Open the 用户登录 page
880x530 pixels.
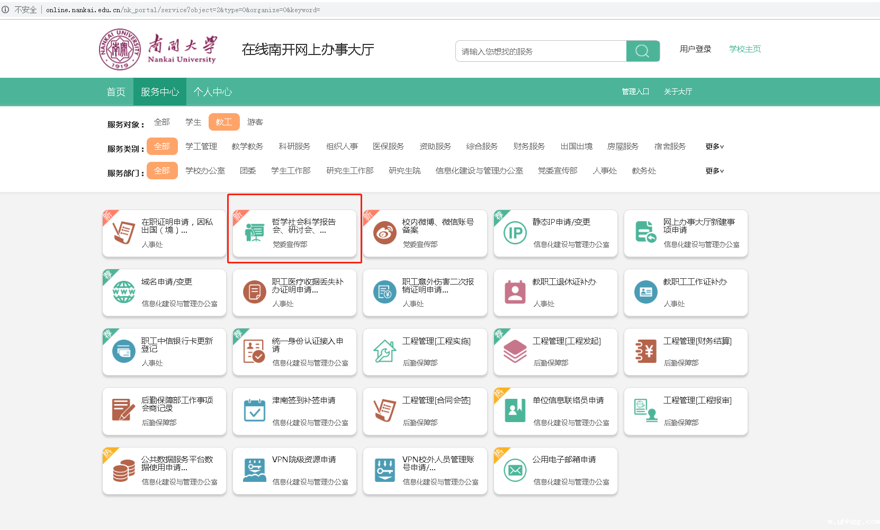pyautogui.click(x=695, y=48)
